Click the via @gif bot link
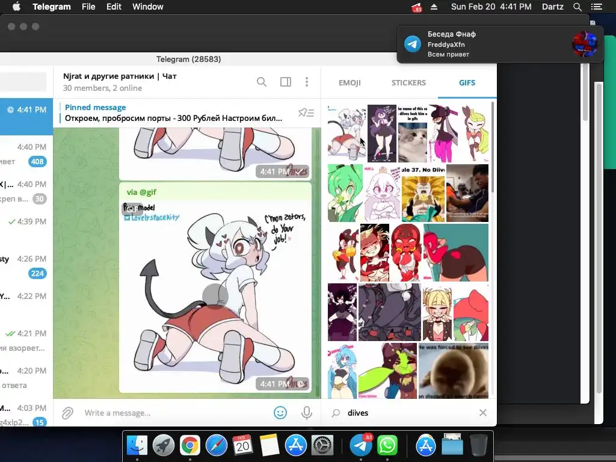Image resolution: width=616 pixels, height=462 pixels. 141,192
